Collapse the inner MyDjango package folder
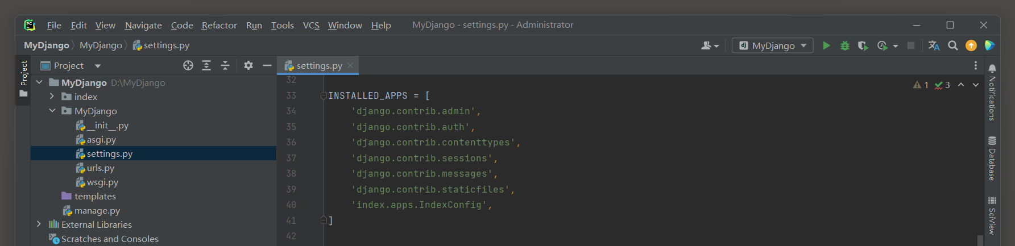 (52, 111)
